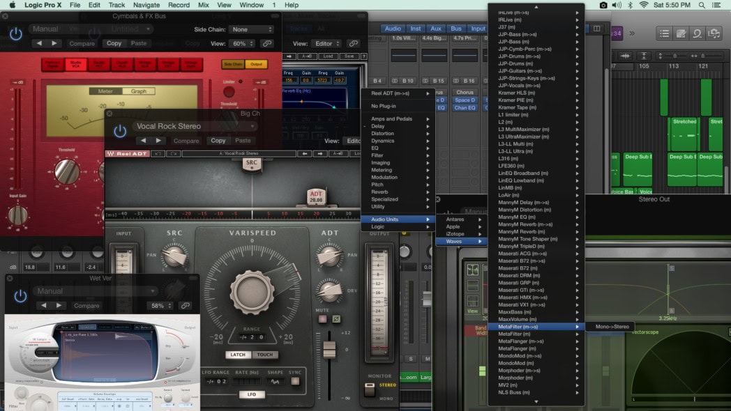Open Notification Center icon in menu bar
The width and height of the screenshot is (731, 411).
click(x=716, y=5)
